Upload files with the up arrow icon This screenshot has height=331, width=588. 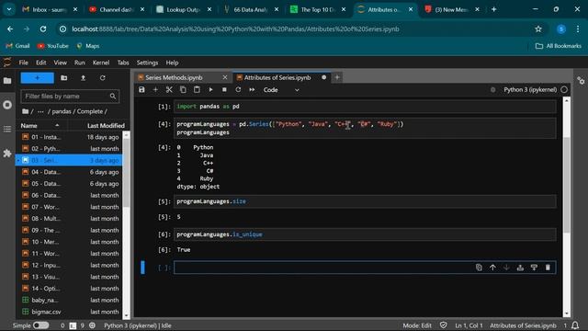84,78
